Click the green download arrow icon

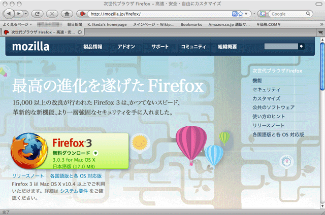(x=95, y=153)
